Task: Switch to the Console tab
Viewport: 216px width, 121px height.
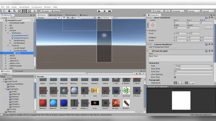Action: [x=18, y=71]
